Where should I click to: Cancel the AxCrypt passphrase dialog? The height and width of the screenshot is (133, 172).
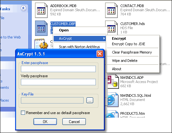point(74,122)
